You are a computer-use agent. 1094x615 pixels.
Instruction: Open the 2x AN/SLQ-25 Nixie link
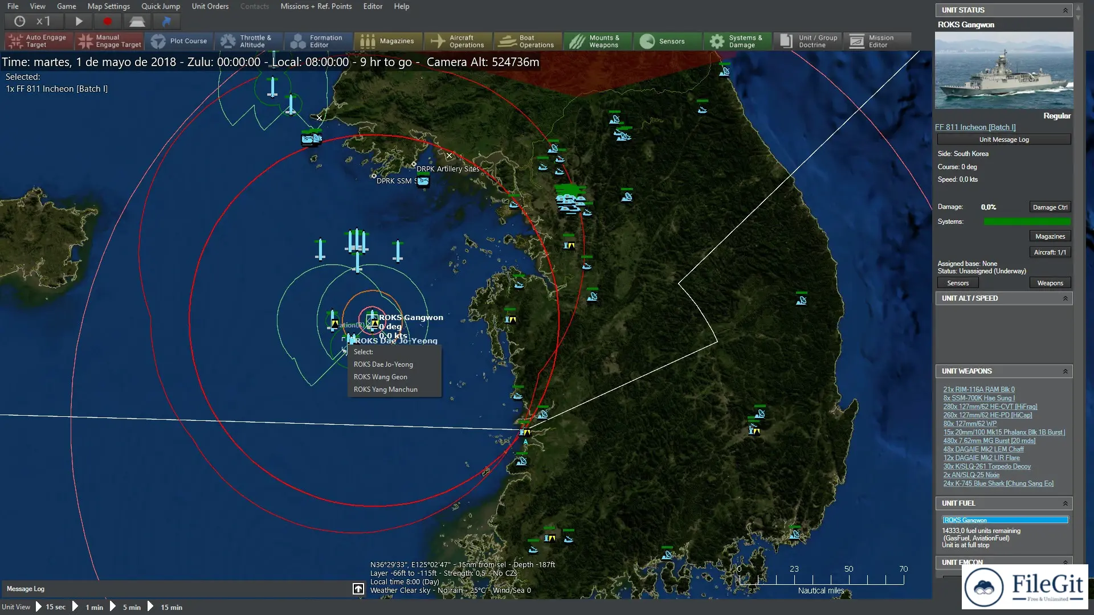pos(971,475)
